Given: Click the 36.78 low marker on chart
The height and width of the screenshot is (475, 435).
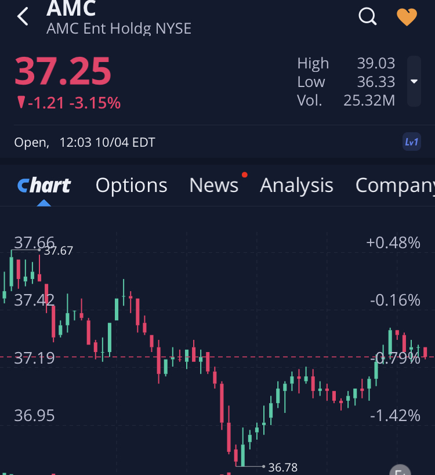Looking at the screenshot, I should coord(283,467).
